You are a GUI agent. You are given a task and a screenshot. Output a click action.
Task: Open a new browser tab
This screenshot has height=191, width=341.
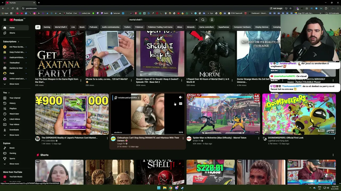39,3
